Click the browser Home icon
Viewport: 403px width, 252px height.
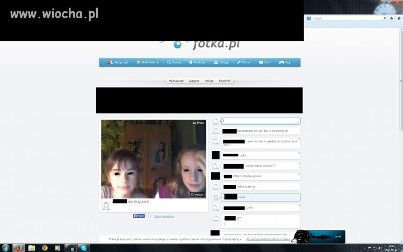point(399,18)
